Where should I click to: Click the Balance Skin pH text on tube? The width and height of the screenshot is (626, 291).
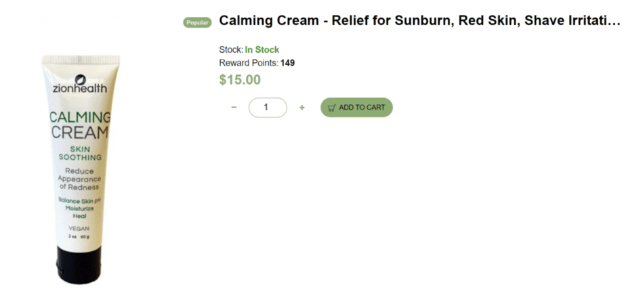pyautogui.click(x=79, y=200)
